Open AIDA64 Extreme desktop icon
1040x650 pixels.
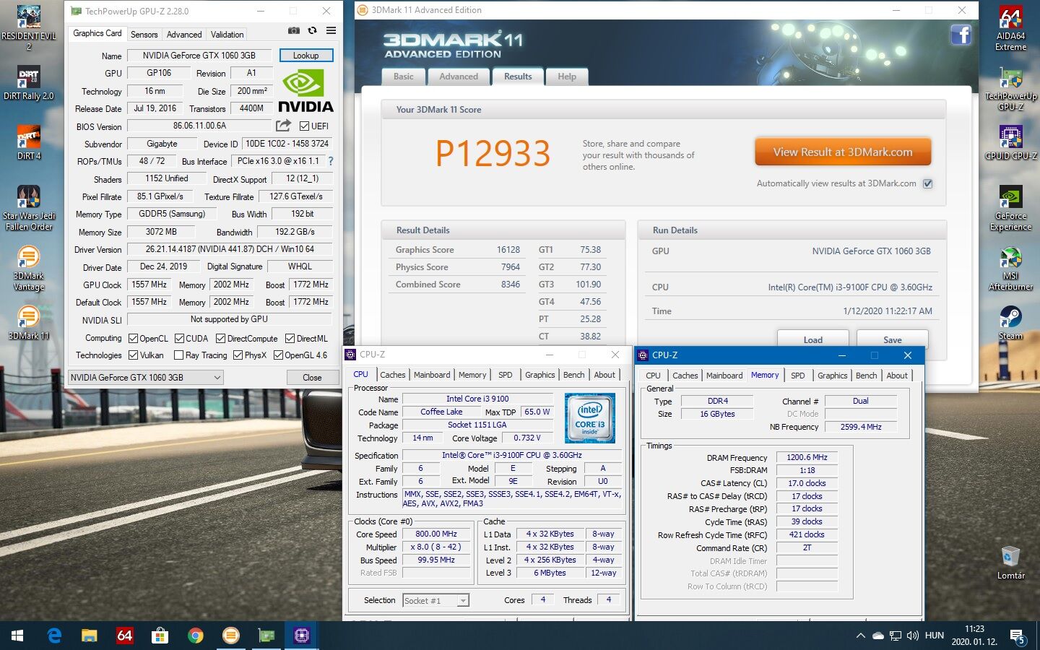pos(1010,29)
